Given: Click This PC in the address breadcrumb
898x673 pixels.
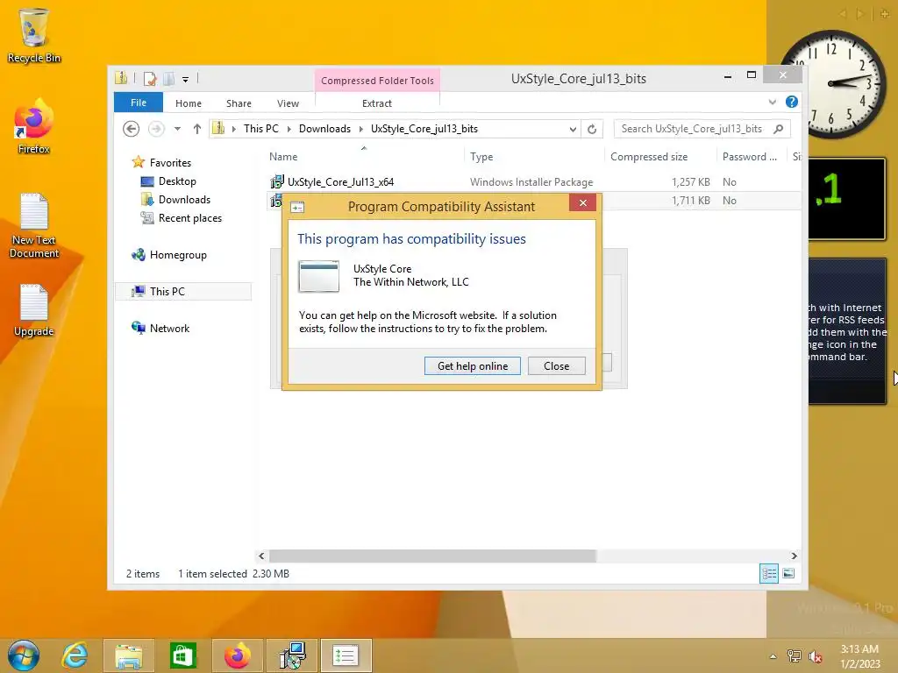Looking at the screenshot, I should click(261, 129).
